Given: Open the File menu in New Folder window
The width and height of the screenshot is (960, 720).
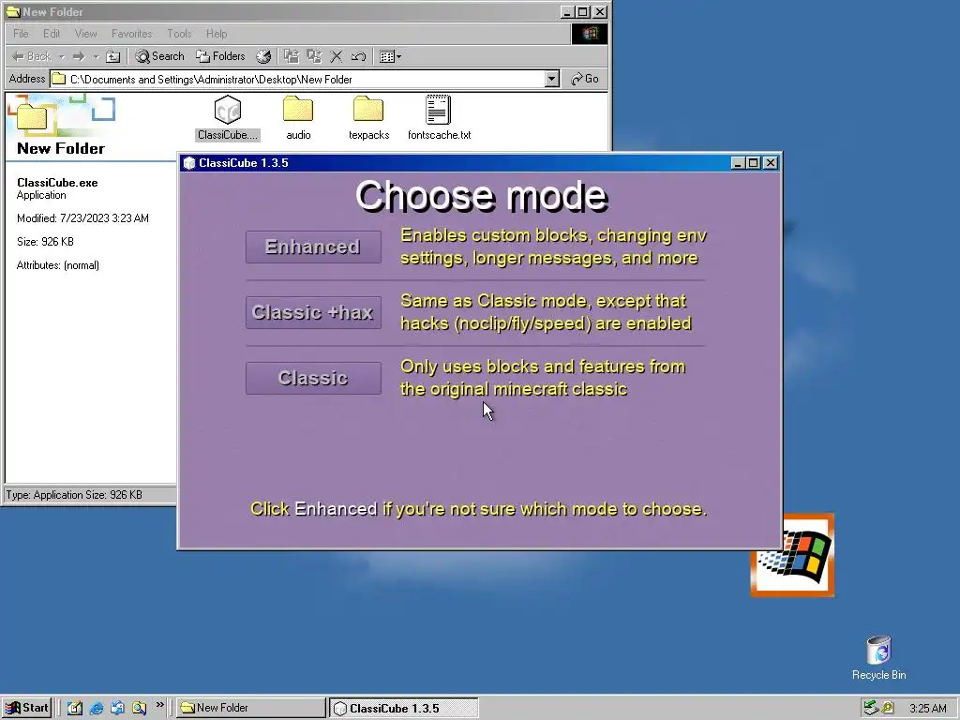Looking at the screenshot, I should (x=21, y=34).
